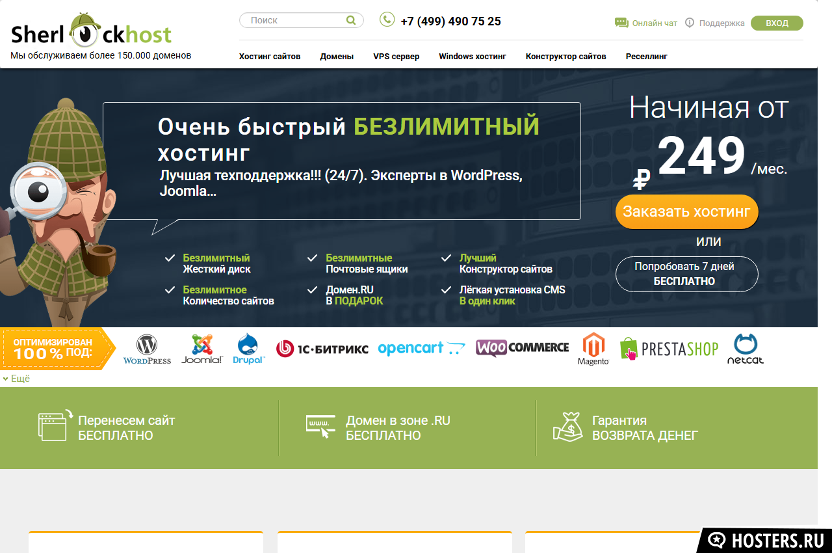Select the NetCat logo
This screenshot has width=832, height=553.
[x=746, y=349]
